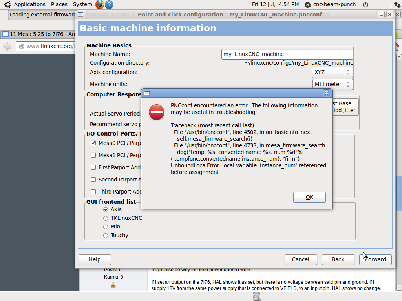Close the pncconf configuration window

point(390,15)
